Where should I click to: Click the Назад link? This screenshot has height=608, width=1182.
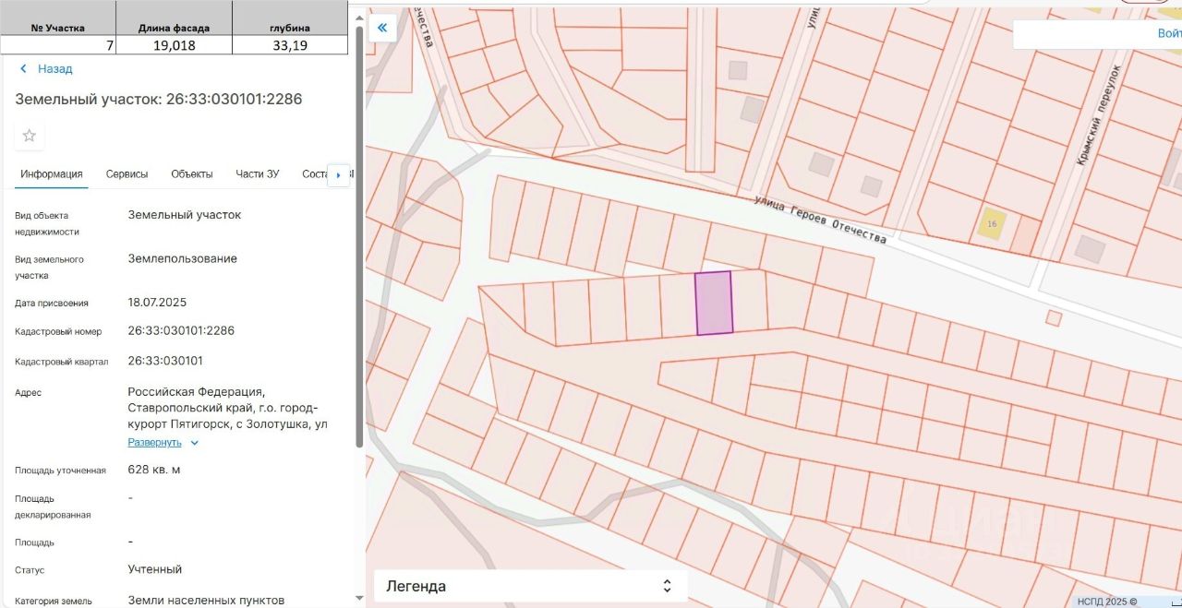coord(54,69)
